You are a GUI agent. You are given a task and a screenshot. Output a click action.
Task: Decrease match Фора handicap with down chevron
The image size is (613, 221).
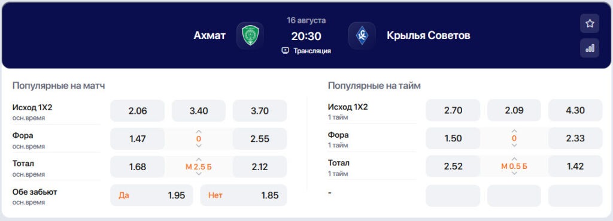coord(199,146)
